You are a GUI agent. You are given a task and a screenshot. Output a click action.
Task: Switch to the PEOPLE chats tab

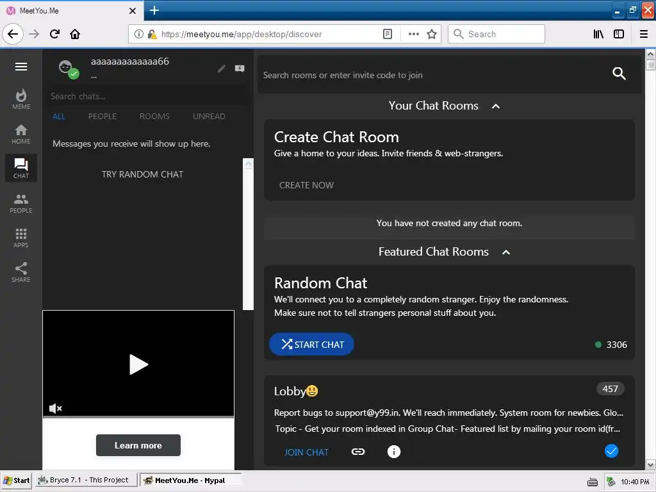102,117
